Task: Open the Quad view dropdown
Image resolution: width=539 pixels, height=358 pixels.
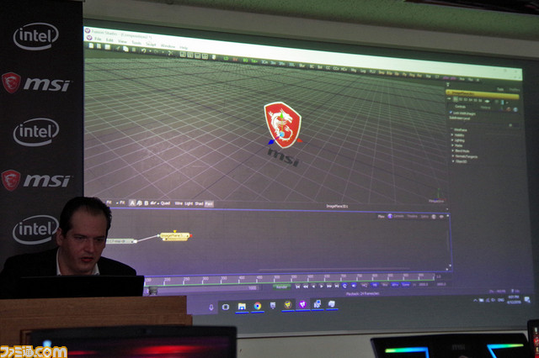Action: (163, 203)
